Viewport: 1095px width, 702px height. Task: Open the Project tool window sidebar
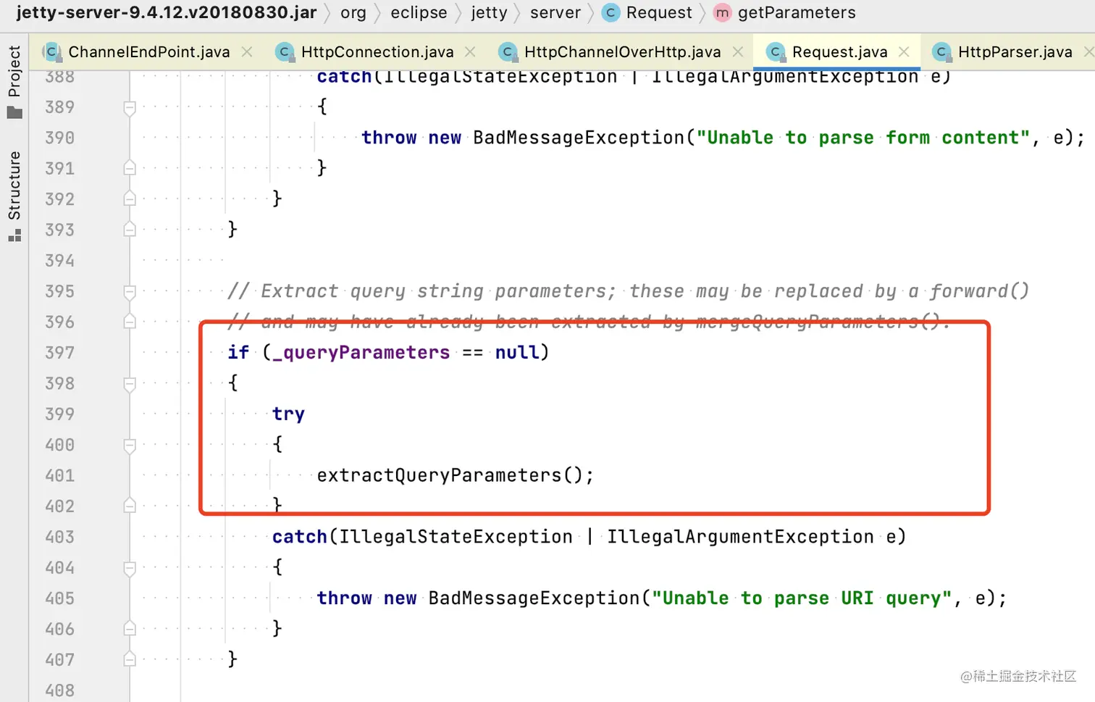click(x=14, y=81)
